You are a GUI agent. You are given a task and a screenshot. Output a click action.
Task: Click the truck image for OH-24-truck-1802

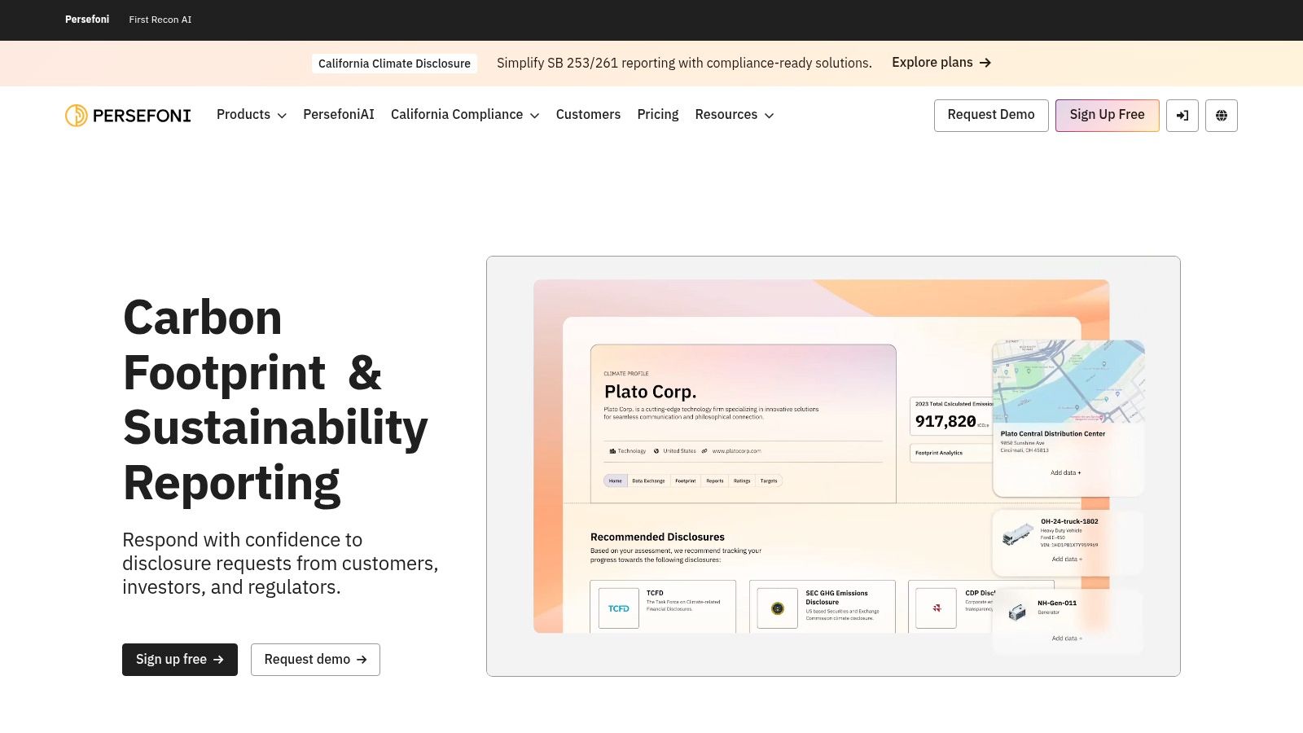(x=1017, y=534)
